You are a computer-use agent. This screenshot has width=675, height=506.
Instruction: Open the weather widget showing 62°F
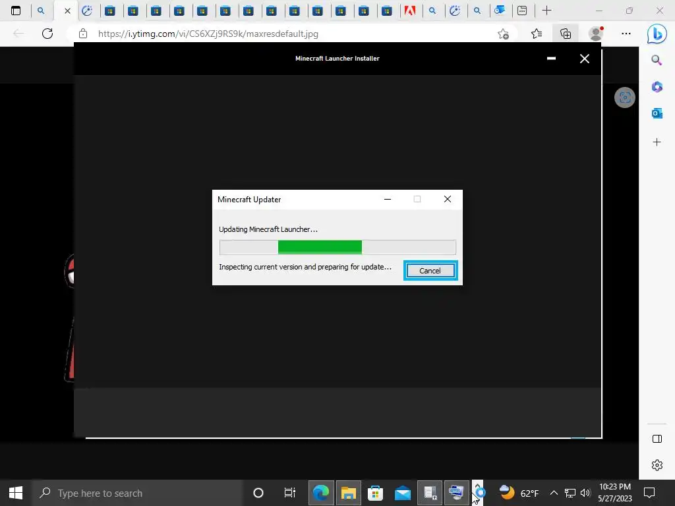[519, 493]
